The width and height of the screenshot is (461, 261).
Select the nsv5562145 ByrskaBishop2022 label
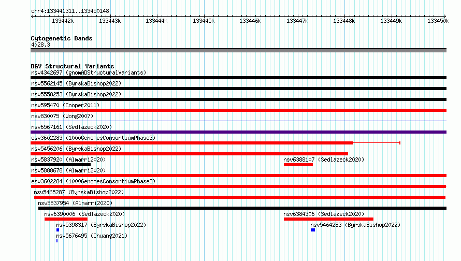76,83
